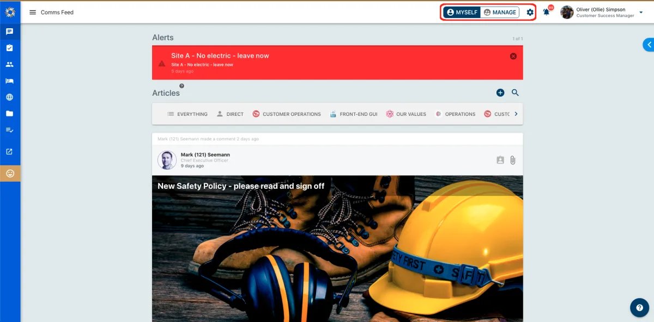Click the alert warning triangle icon
This screenshot has width=654, height=322.
tap(162, 63)
